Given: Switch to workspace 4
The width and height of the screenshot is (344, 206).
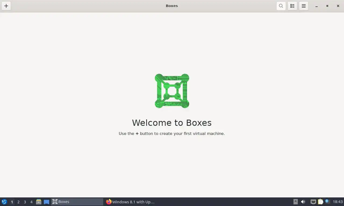Looking at the screenshot, I should (x=31, y=202).
